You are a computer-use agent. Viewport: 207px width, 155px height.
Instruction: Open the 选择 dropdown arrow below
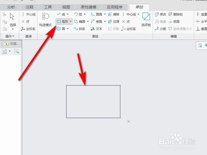13,29
